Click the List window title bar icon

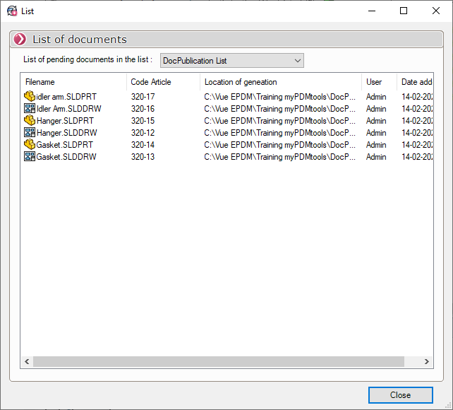click(12, 11)
